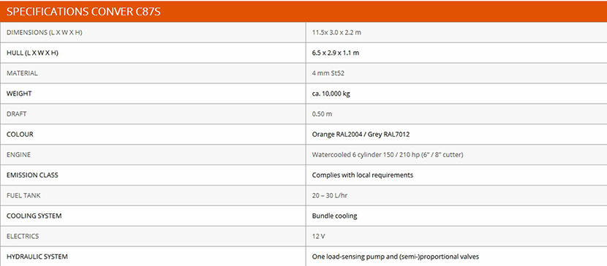This screenshot has width=607, height=266.
Task: Click the Bundle cooling value
Action: click(x=334, y=216)
